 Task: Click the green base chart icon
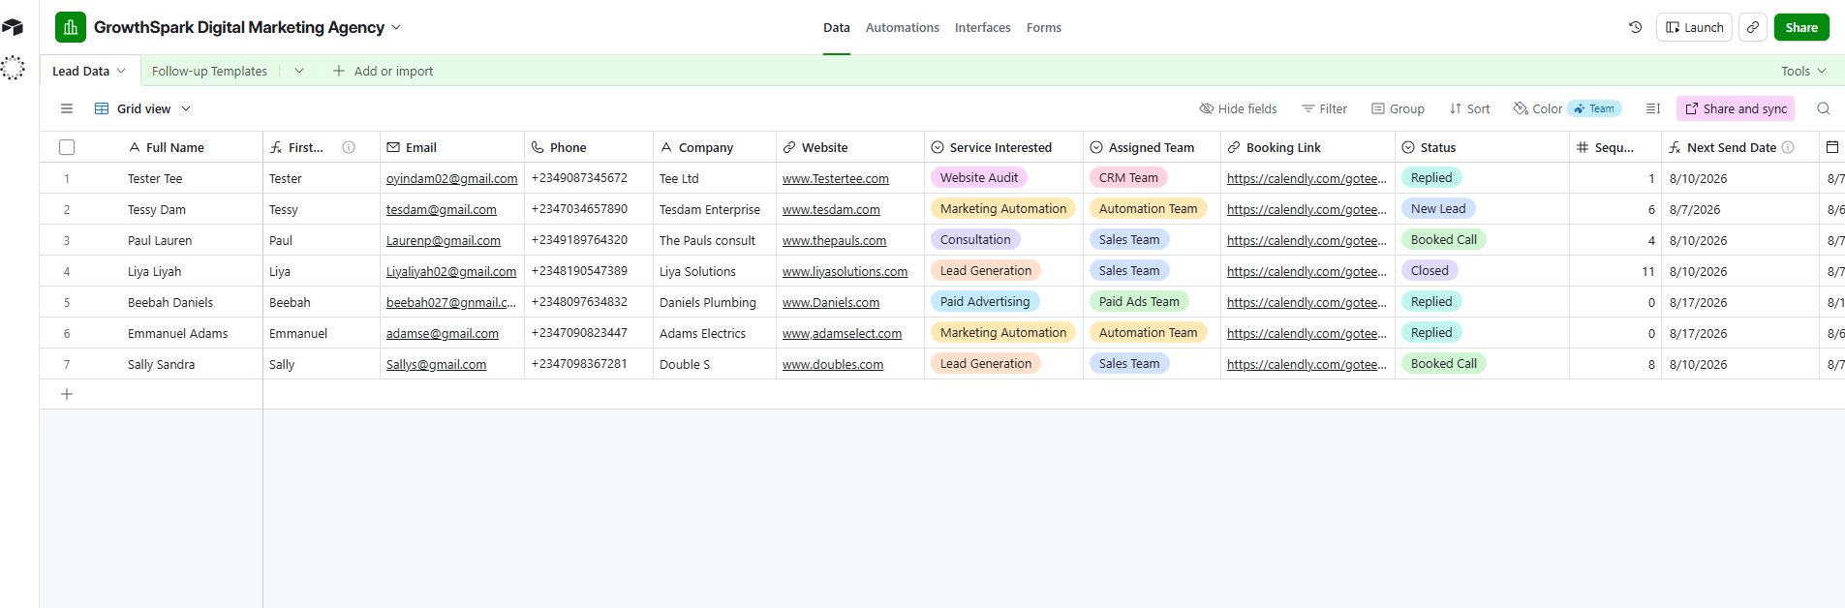click(71, 27)
